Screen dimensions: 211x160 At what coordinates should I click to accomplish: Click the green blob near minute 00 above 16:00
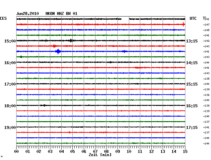21,57
